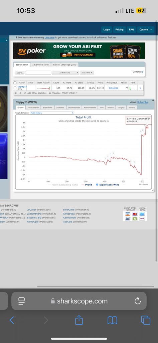Toggle the Profit Excluding Rake legend series
158x343 pixels.
(x=63, y=185)
